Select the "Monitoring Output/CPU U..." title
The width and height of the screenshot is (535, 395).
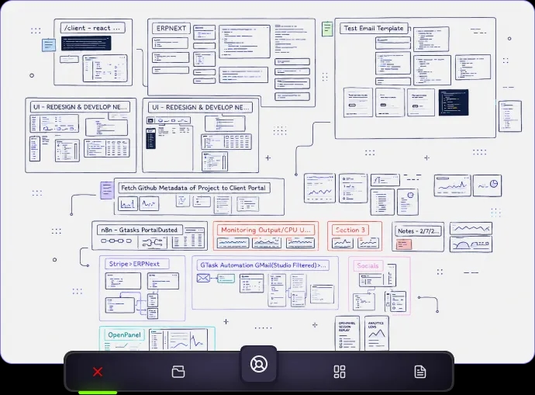click(265, 230)
